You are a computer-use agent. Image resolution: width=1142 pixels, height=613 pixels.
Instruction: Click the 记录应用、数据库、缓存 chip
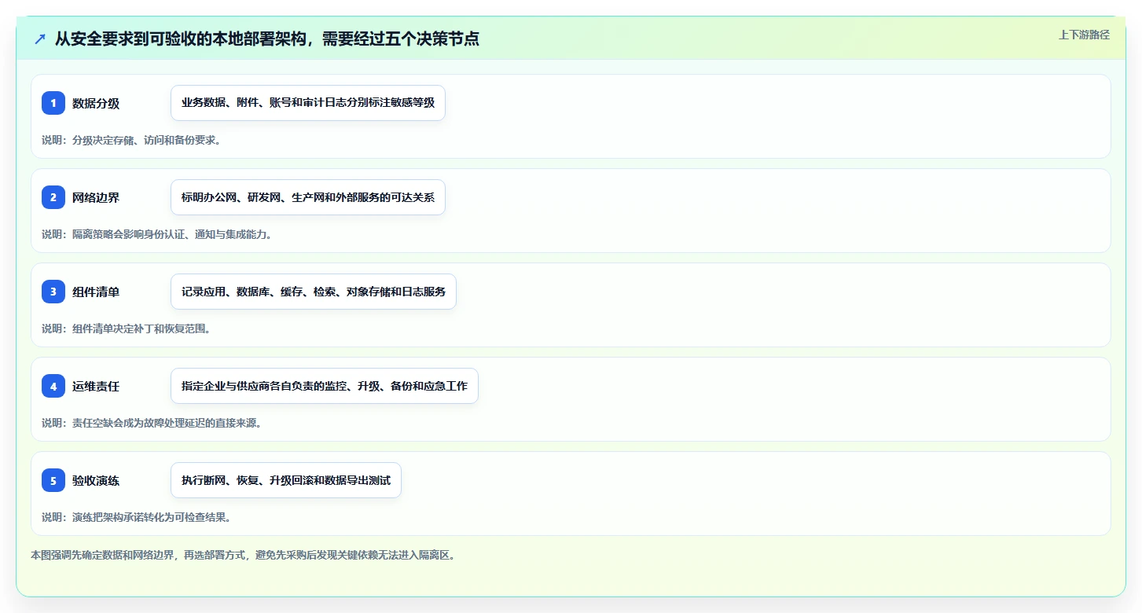pyautogui.click(x=314, y=292)
